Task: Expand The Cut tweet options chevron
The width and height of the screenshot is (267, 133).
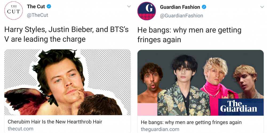Action: (129, 6)
